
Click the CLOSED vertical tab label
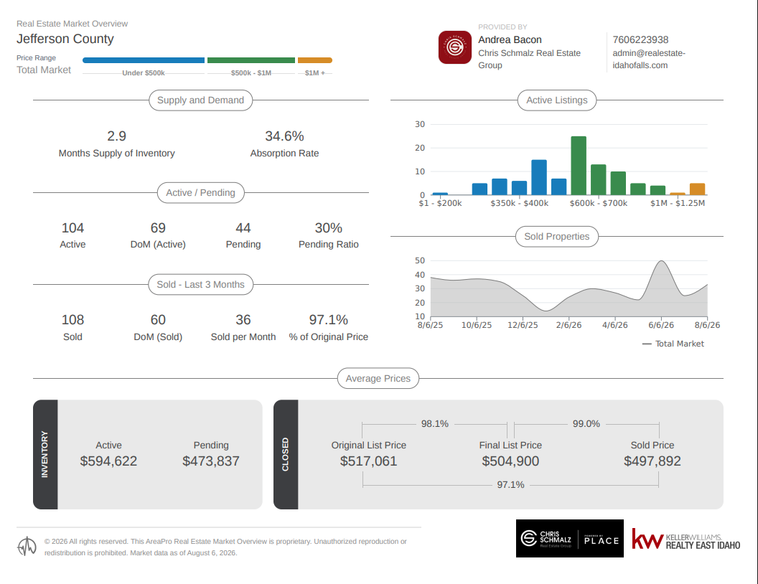(x=285, y=455)
